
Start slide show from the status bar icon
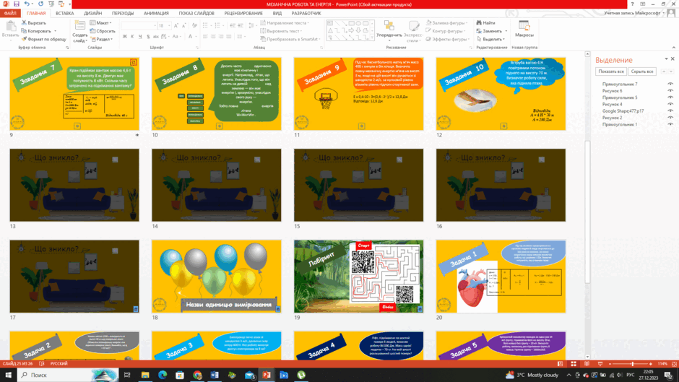point(600,364)
